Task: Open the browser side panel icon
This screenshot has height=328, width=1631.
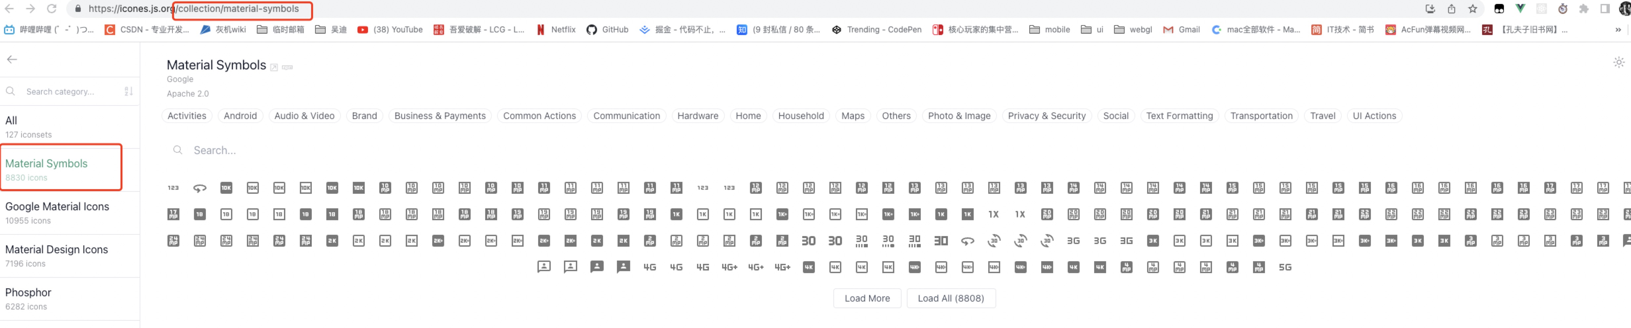Action: [x=1605, y=9]
